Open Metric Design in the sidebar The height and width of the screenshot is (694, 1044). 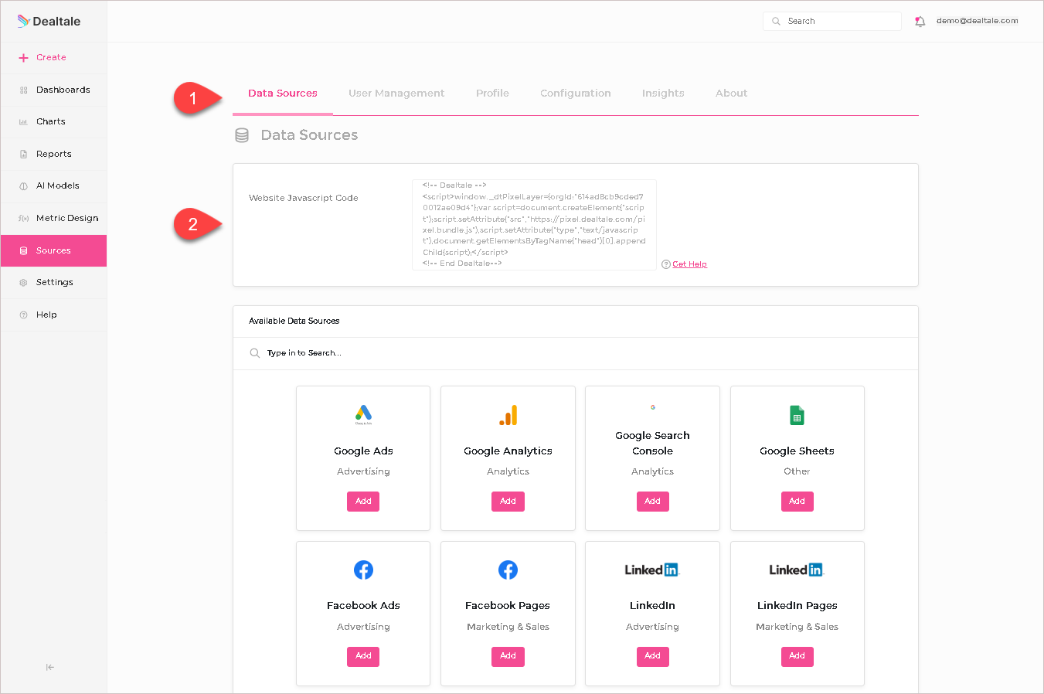pyautogui.click(x=54, y=218)
